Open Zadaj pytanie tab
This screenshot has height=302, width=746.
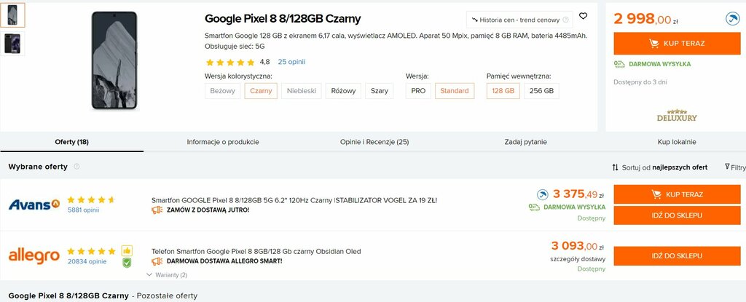coord(525,142)
